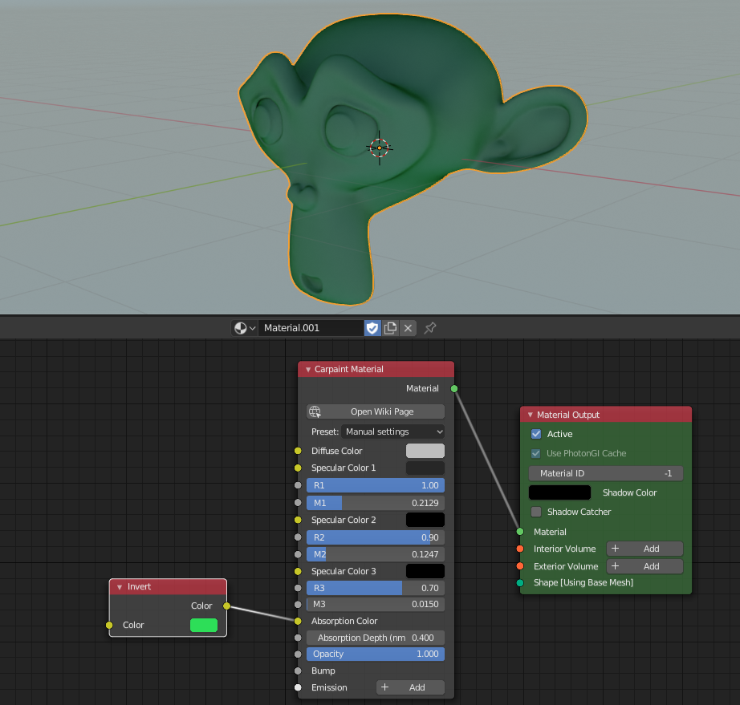
Task: Collapse the Carpaint Material node
Action: pyautogui.click(x=307, y=370)
